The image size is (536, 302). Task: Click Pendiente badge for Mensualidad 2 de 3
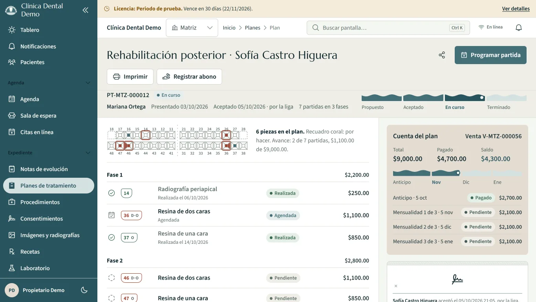[x=478, y=227]
